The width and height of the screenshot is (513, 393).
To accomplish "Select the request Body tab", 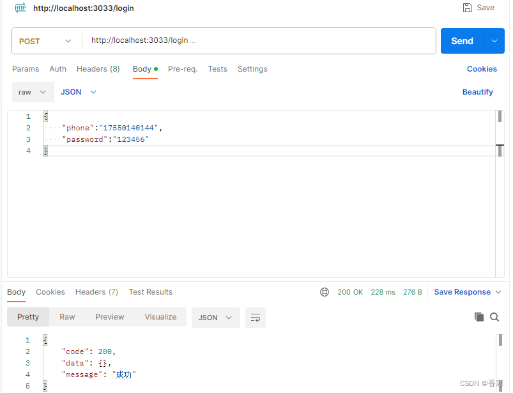I will coord(145,69).
